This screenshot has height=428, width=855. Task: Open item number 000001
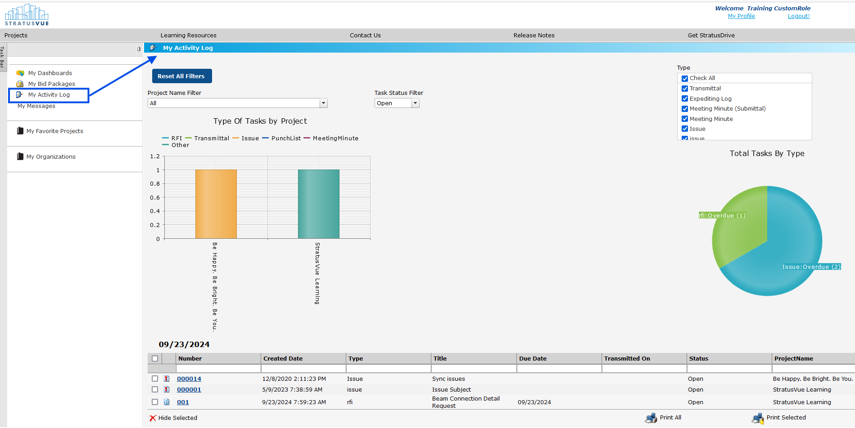pos(189,390)
